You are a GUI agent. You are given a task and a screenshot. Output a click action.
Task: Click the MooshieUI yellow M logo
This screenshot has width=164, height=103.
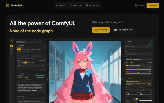(x=7, y=5)
